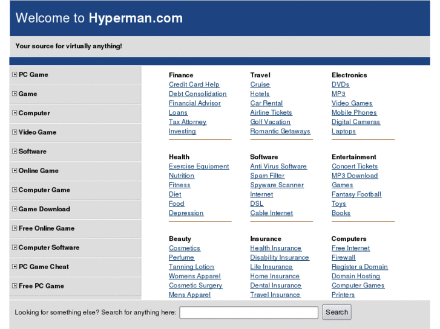
Task: Open the Loans link
Action: click(178, 112)
